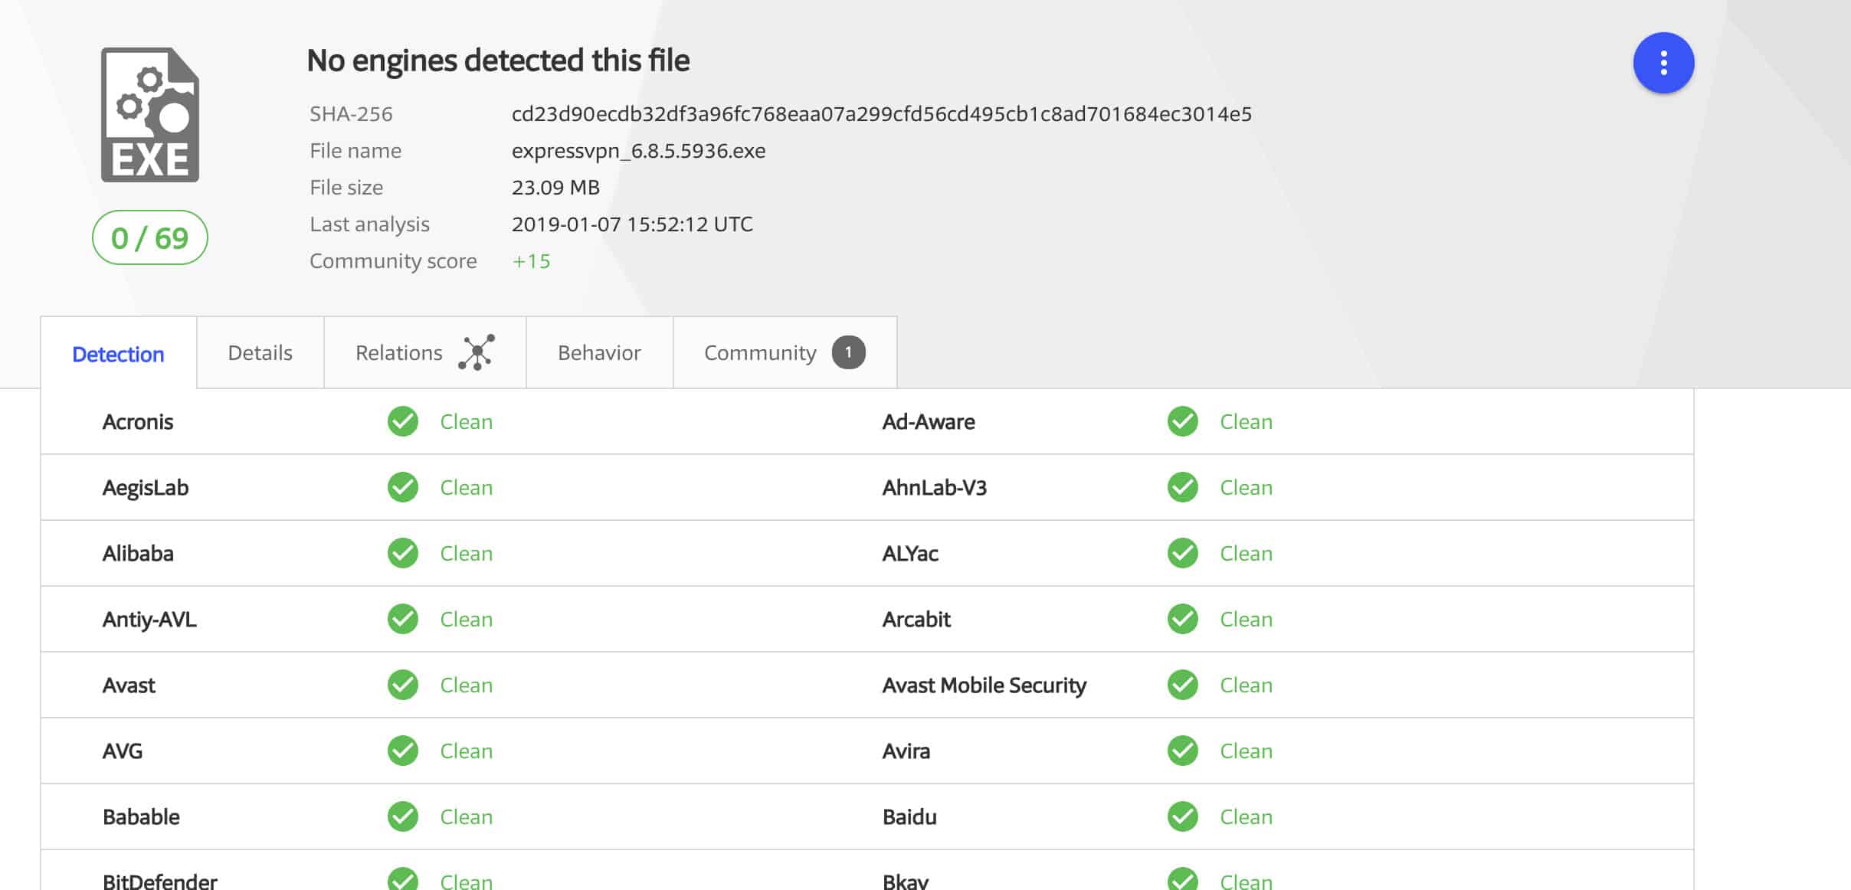The width and height of the screenshot is (1851, 890).
Task: Click the AegisLab engine name
Action: pyautogui.click(x=146, y=488)
